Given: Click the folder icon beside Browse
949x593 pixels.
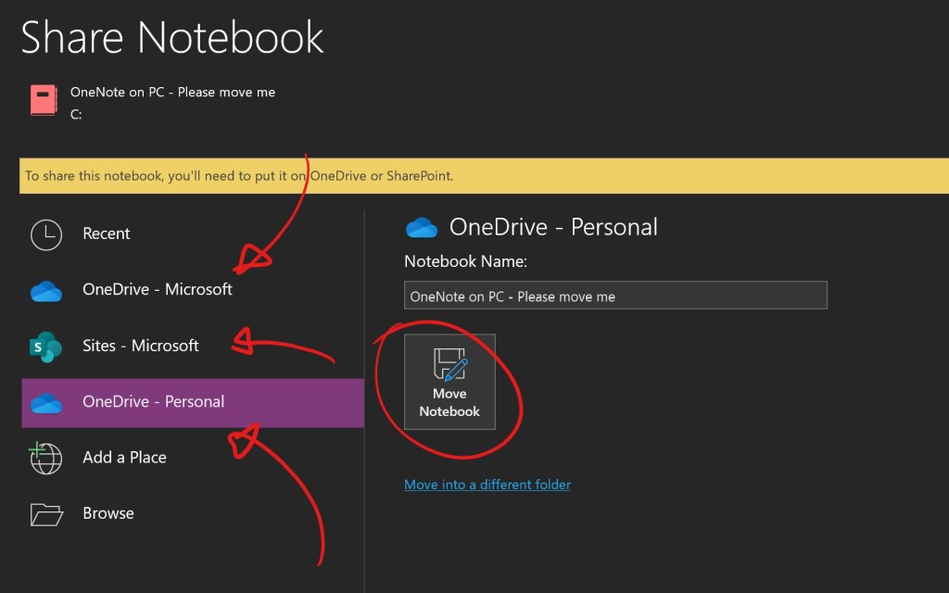Looking at the screenshot, I should click(x=46, y=514).
